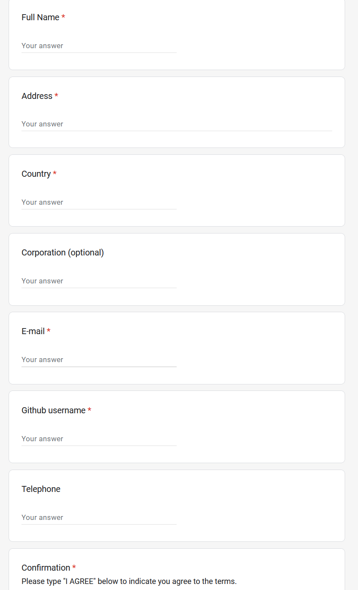Image resolution: width=358 pixels, height=590 pixels.
Task: Click the "Github username" question label
Action: pos(53,410)
